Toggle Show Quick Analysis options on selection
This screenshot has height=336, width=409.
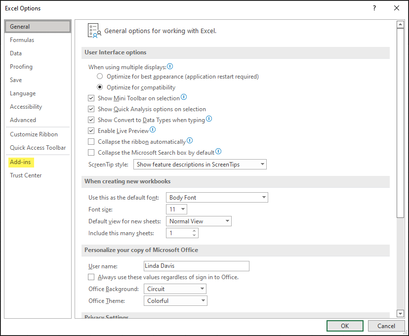[x=91, y=109]
